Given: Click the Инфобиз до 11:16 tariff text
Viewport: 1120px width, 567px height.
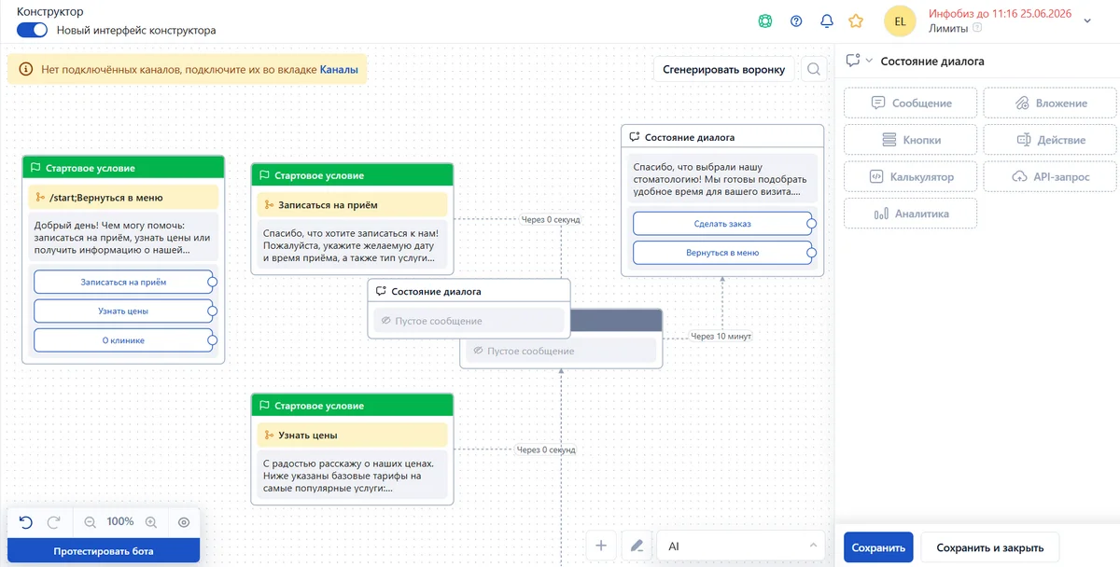Looking at the screenshot, I should (1000, 14).
